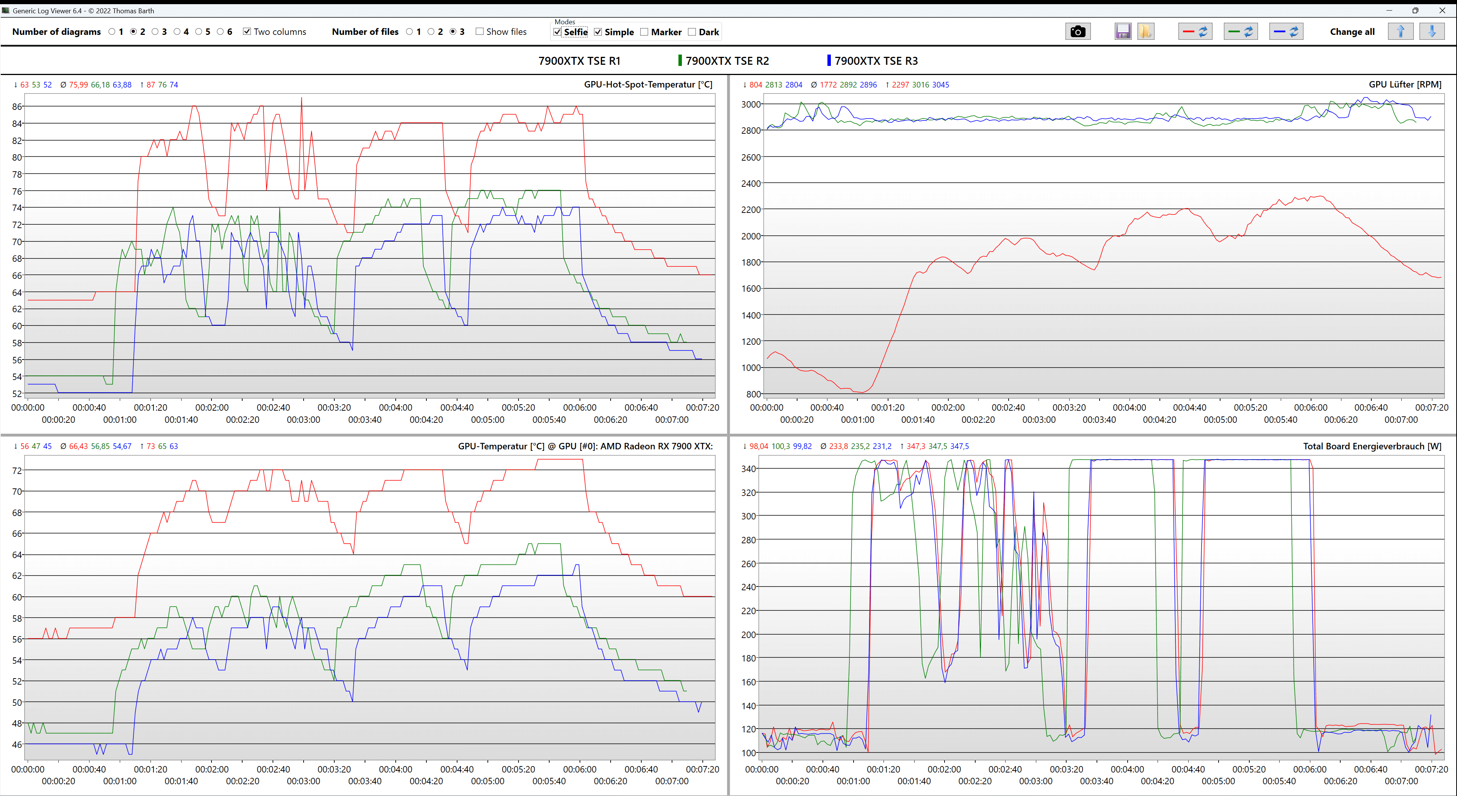Set number of files to 3
Screen dimensions: 1457x796
[x=453, y=32]
